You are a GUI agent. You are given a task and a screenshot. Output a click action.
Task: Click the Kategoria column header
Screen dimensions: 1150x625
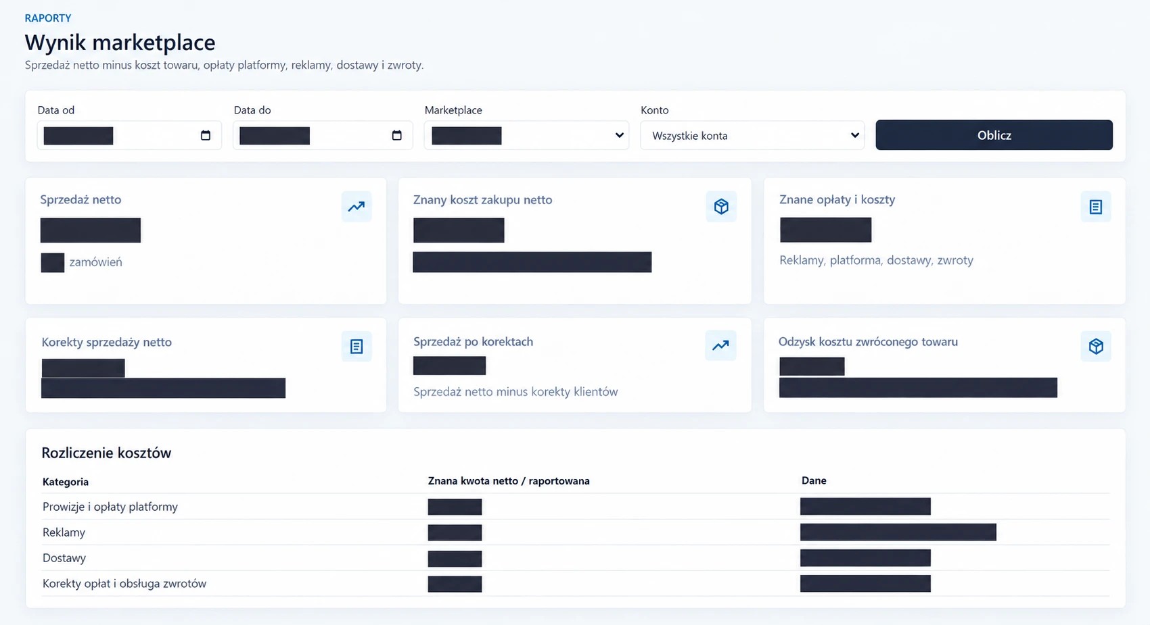(66, 482)
